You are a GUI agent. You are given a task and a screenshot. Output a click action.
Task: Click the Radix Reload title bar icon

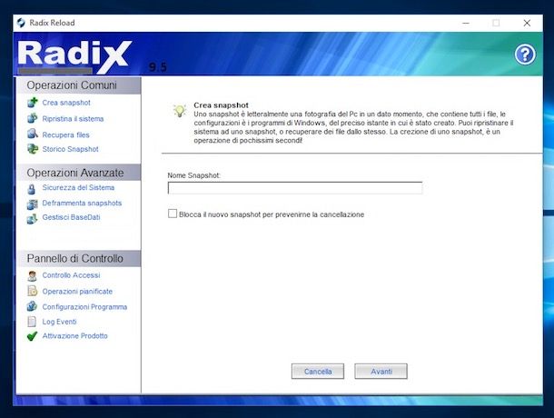click(21, 23)
